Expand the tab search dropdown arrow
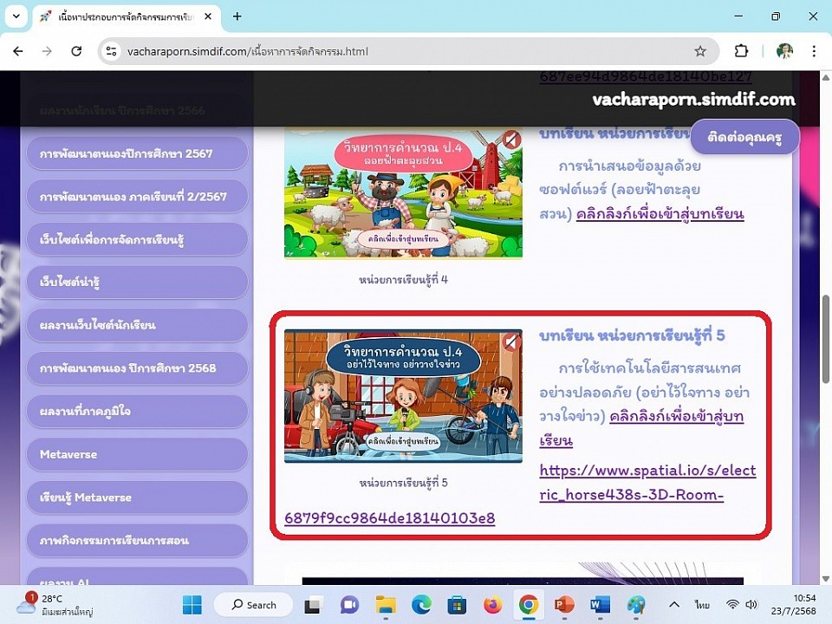 (16, 16)
